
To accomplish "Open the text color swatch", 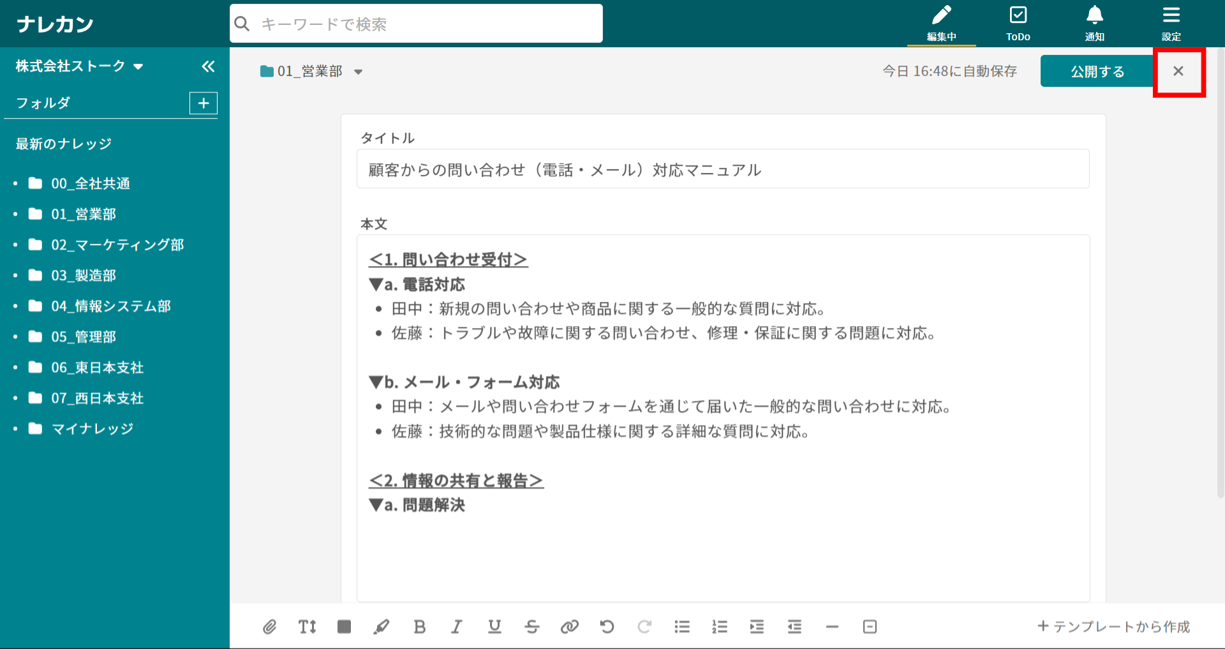I will click(345, 627).
